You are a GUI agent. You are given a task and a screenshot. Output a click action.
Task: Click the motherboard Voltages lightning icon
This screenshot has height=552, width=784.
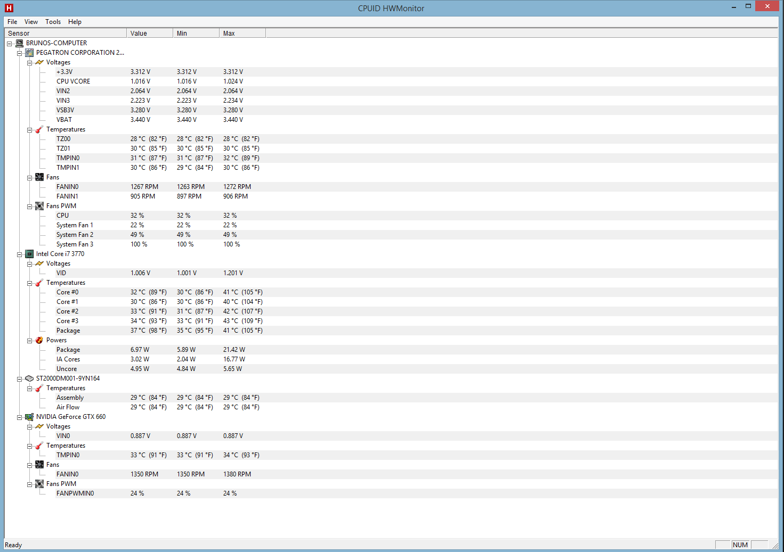click(x=39, y=62)
